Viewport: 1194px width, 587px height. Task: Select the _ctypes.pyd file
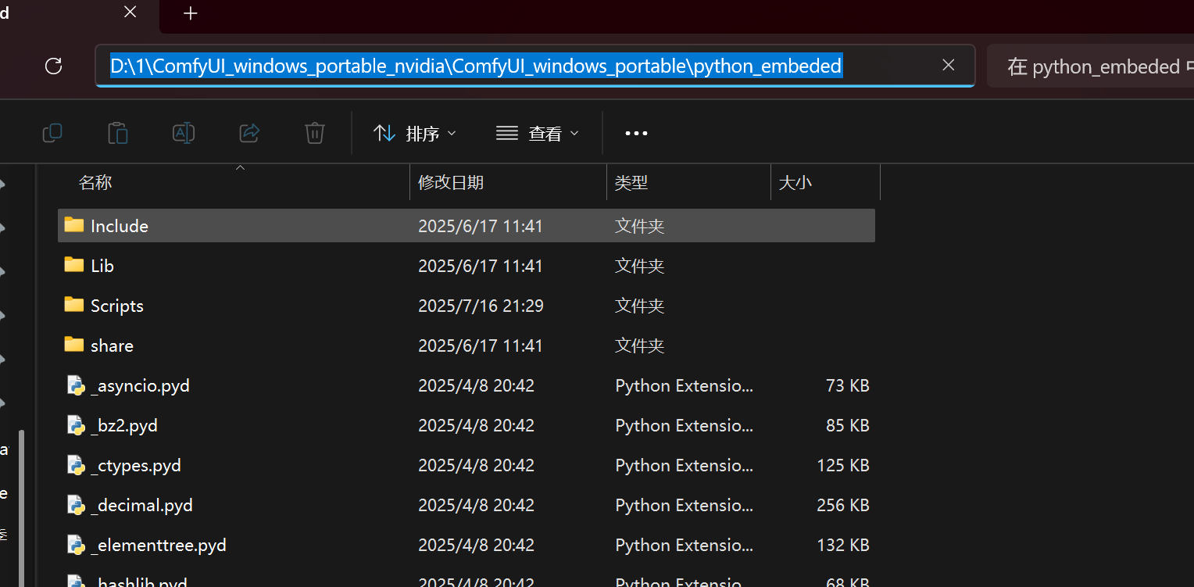[136, 465]
